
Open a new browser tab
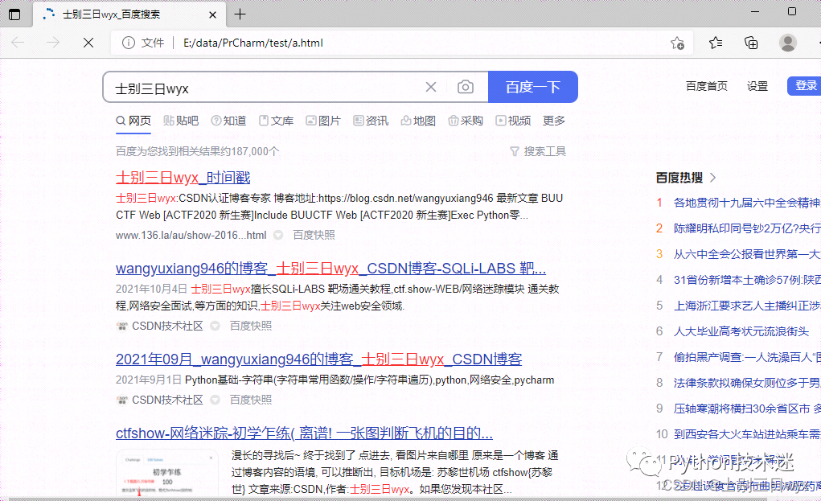(x=240, y=14)
